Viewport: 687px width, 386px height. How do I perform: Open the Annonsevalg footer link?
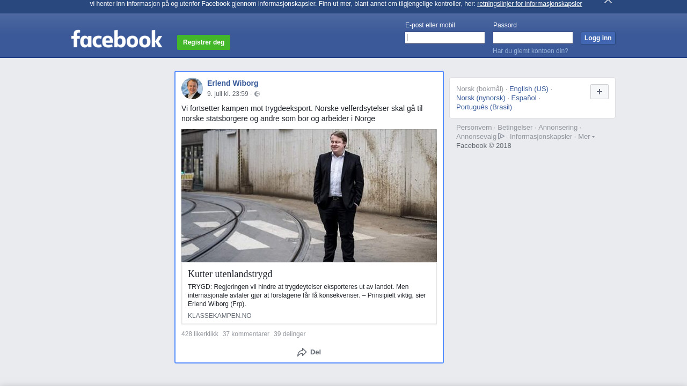pos(476,137)
